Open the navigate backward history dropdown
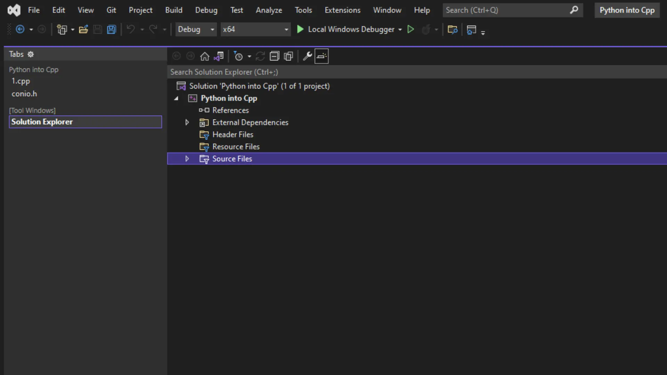The width and height of the screenshot is (667, 375). (31, 30)
